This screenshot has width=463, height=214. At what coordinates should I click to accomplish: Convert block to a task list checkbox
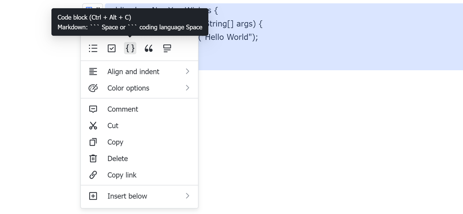[x=112, y=48]
